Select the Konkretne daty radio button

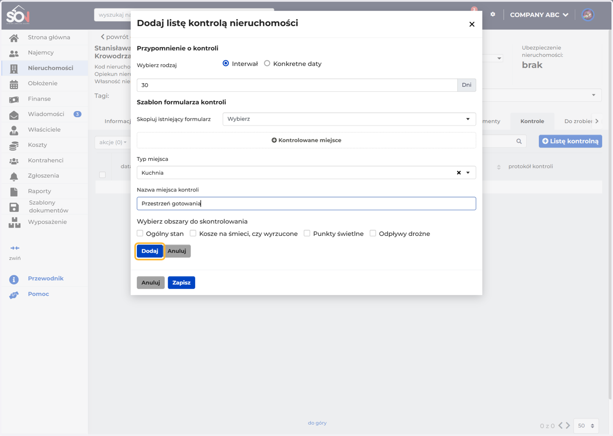point(267,63)
